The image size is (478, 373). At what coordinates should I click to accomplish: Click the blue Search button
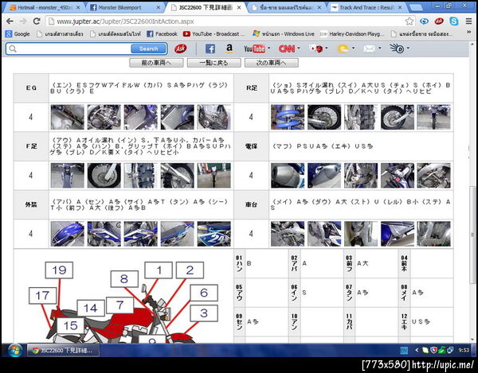point(148,49)
